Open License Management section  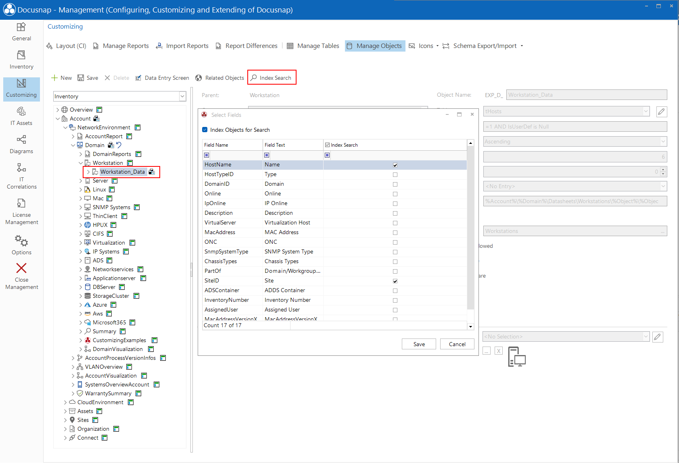21,211
